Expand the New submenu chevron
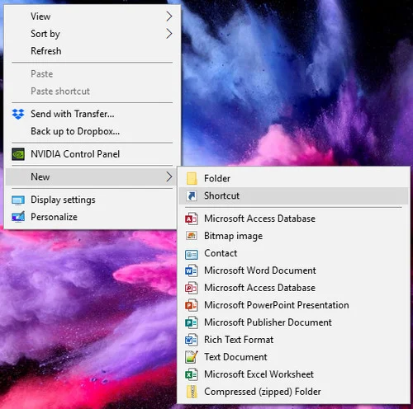 click(169, 176)
